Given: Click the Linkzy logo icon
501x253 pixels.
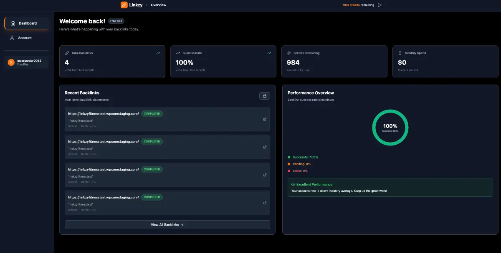Looking at the screenshot, I should coord(124,5).
